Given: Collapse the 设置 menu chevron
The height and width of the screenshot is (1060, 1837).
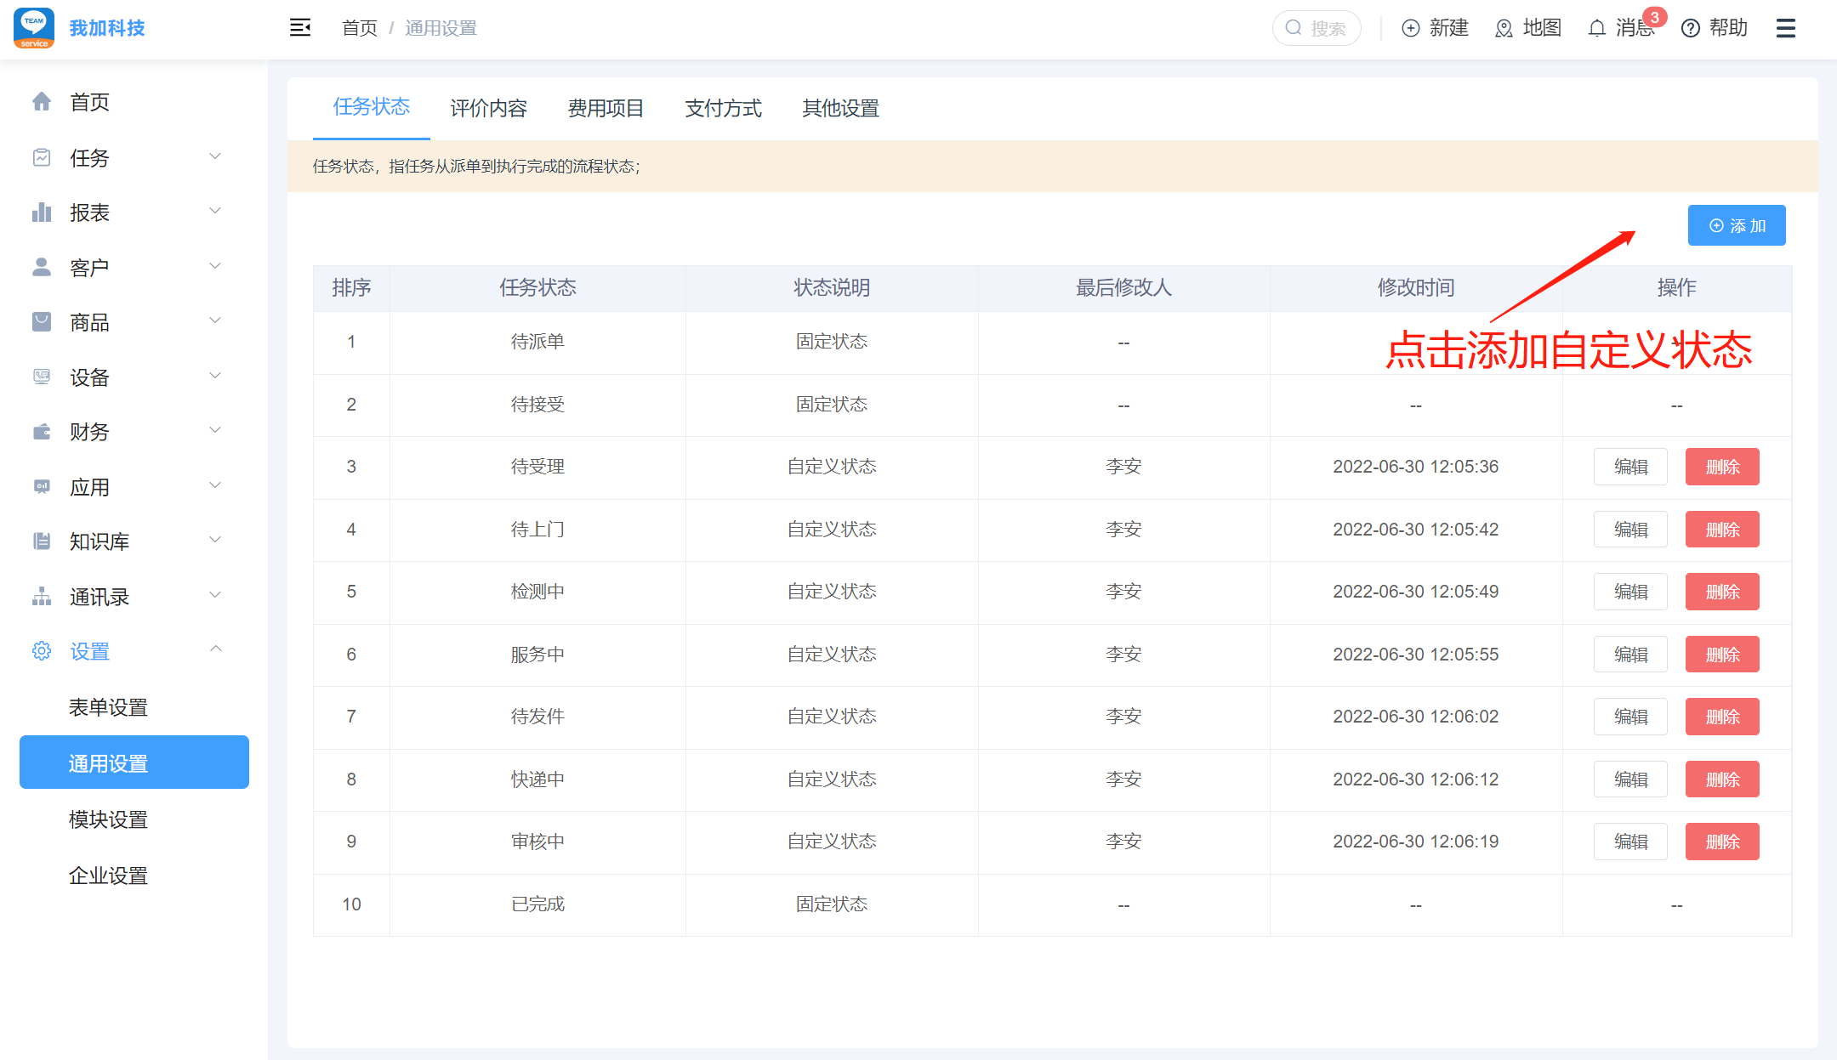Looking at the screenshot, I should pos(215,649).
